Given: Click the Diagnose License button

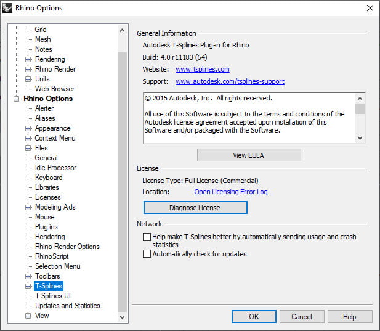Looking at the screenshot, I should pyautogui.click(x=195, y=208).
